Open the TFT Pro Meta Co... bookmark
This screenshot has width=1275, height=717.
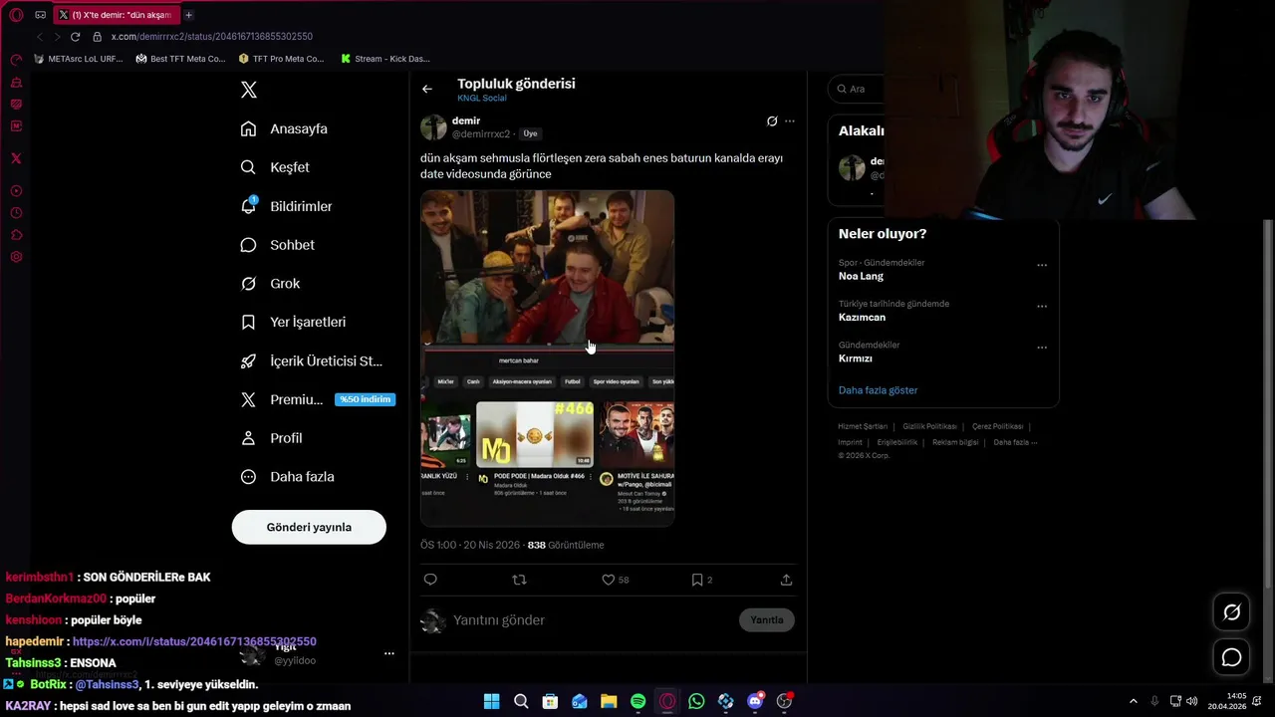(x=282, y=59)
